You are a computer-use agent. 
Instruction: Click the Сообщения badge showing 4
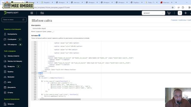point(20,39)
